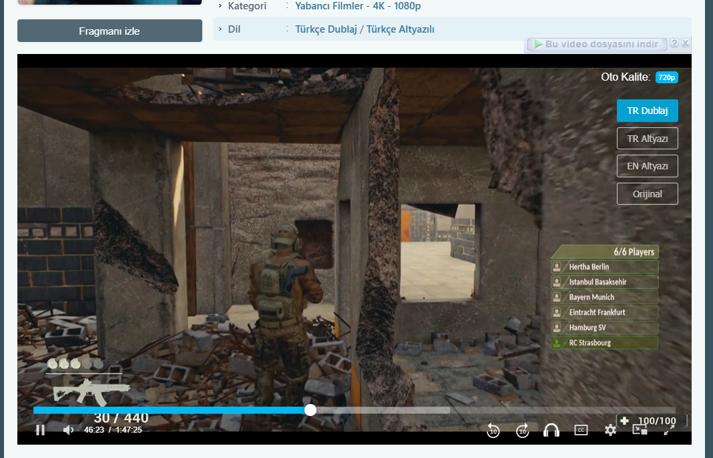This screenshot has height=458, width=713.
Task: Switch to picture-in-picture mode
Action: point(640,430)
